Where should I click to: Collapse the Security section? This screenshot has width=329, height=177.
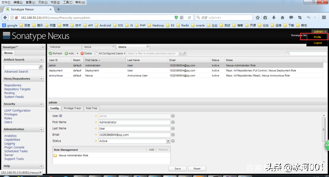[x=41, y=104]
